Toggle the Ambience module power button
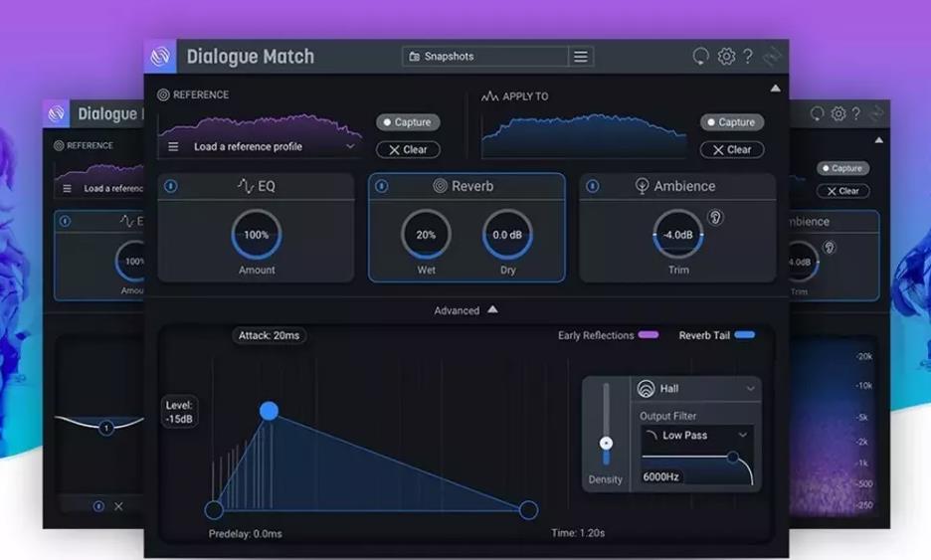This screenshot has height=560, width=931. coord(593,186)
